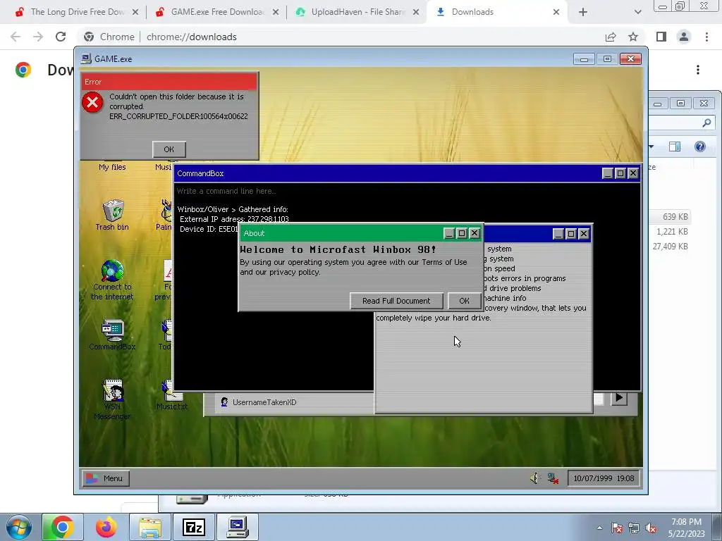This screenshot has width=722, height=541.
Task: Click the Windows taskbar clock 7:08 PM
Action: 687,528
